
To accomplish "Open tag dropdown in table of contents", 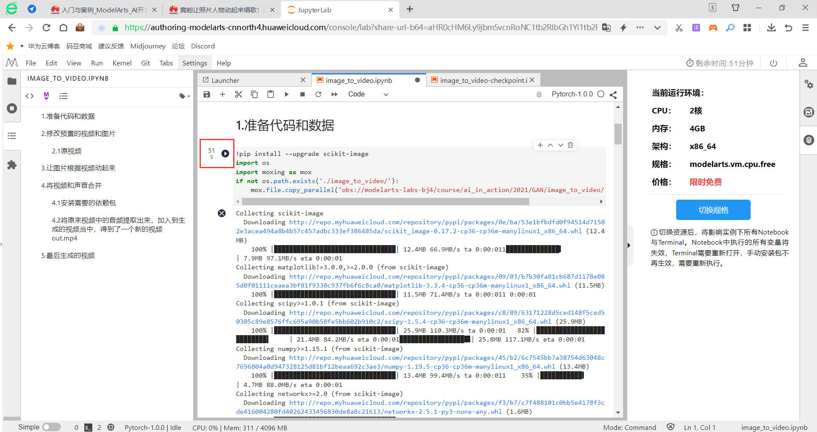I will point(185,96).
